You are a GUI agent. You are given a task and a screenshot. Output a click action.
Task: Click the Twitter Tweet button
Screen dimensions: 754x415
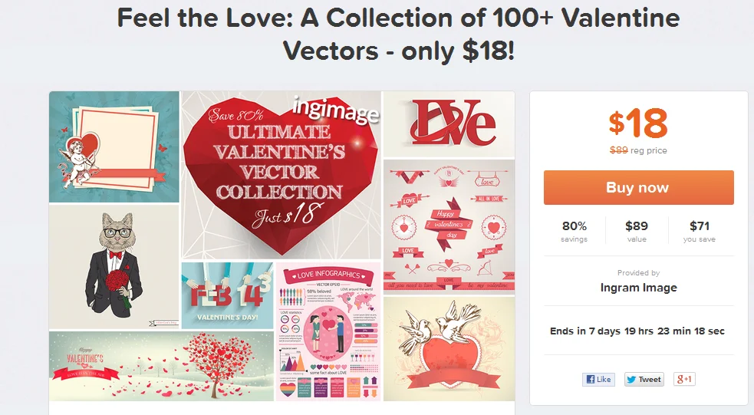click(x=644, y=380)
